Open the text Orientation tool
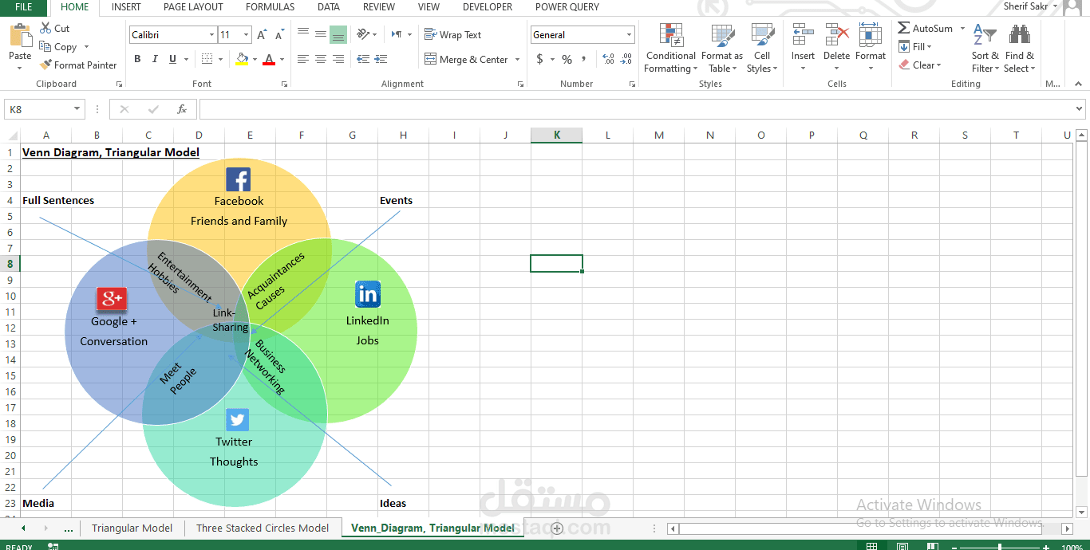 click(363, 34)
